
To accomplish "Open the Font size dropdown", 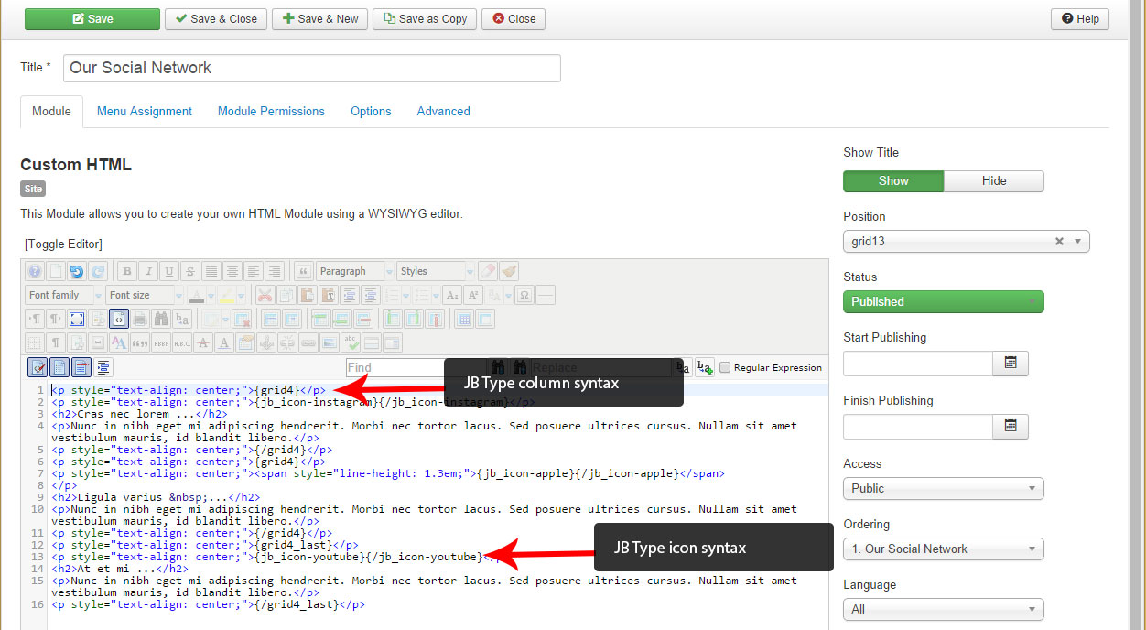I will tap(145, 295).
